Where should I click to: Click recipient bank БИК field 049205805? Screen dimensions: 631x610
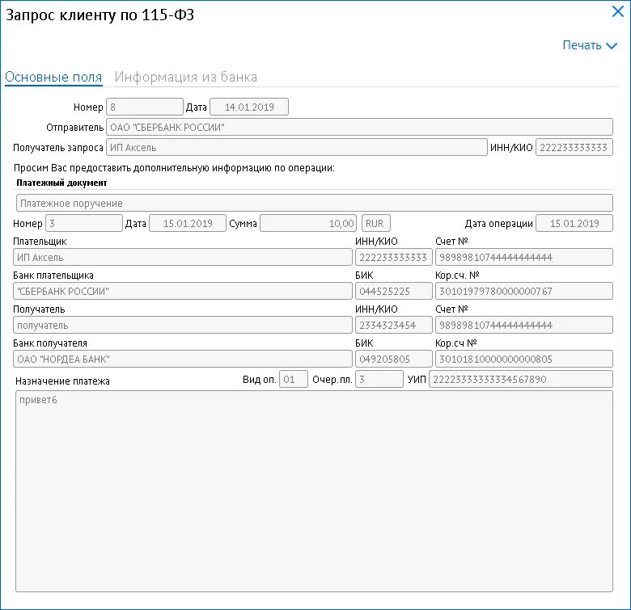(394, 359)
